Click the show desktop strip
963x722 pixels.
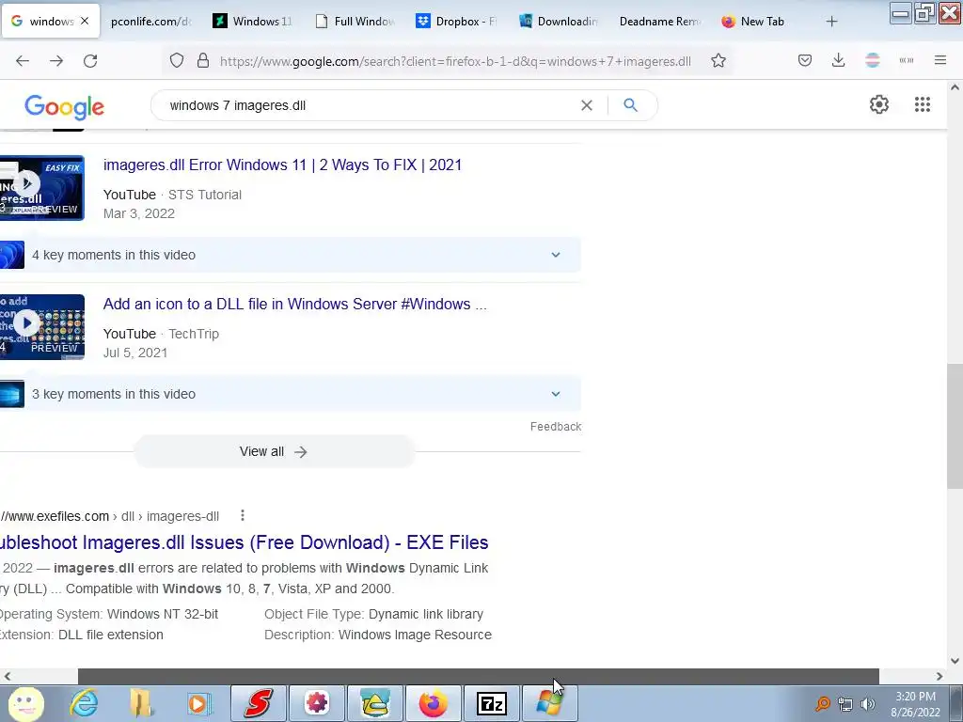(958, 703)
